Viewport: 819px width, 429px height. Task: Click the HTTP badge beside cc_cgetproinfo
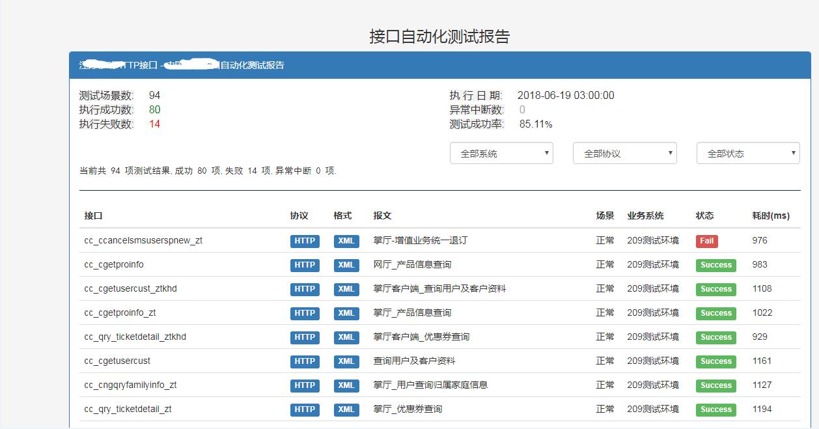click(x=305, y=265)
